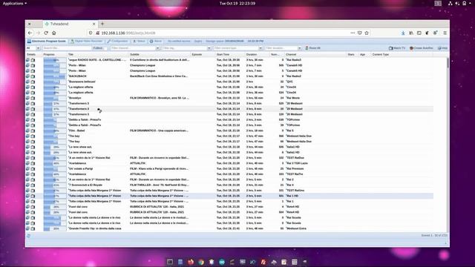
Task: Sort by the Progress column header
Action: 55,54
